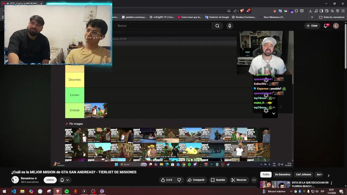
Task: Click the Brave VPN shield icon
Action: pyautogui.click(x=338, y=11)
